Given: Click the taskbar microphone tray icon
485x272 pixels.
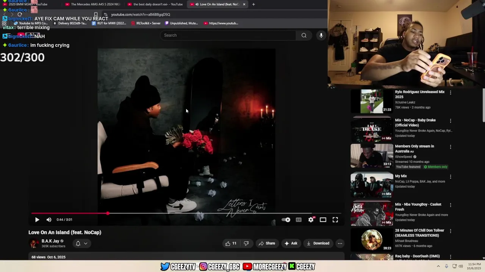Looking at the screenshot, I should tap(447, 266).
